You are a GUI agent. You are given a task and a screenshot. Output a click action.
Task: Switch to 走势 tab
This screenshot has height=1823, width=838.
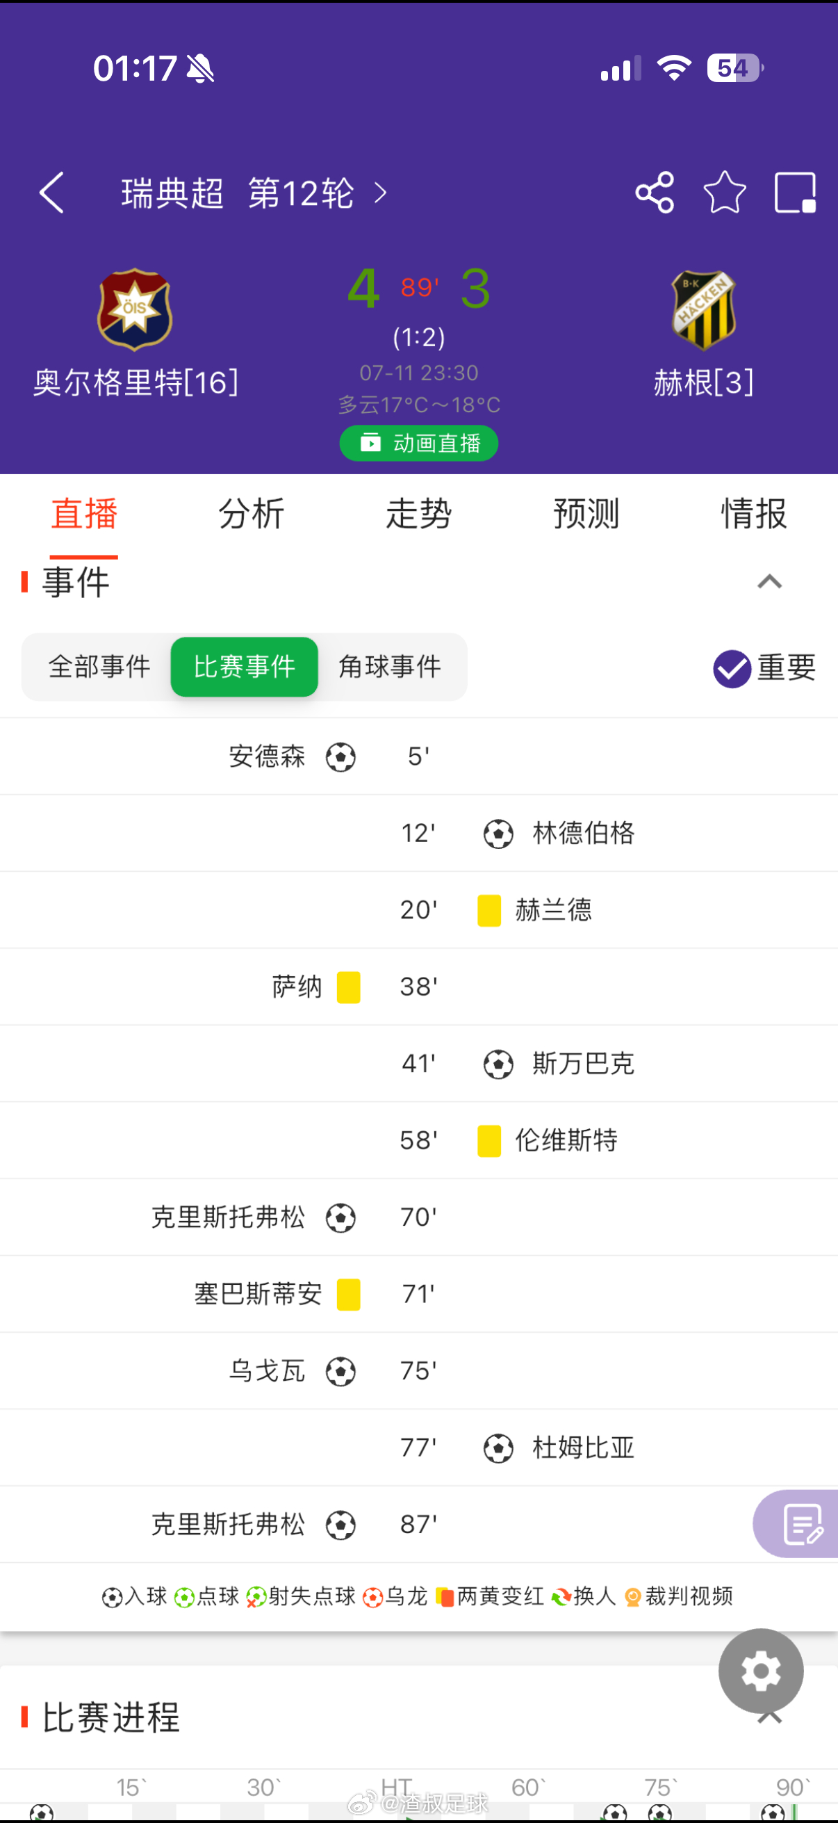[x=418, y=514]
